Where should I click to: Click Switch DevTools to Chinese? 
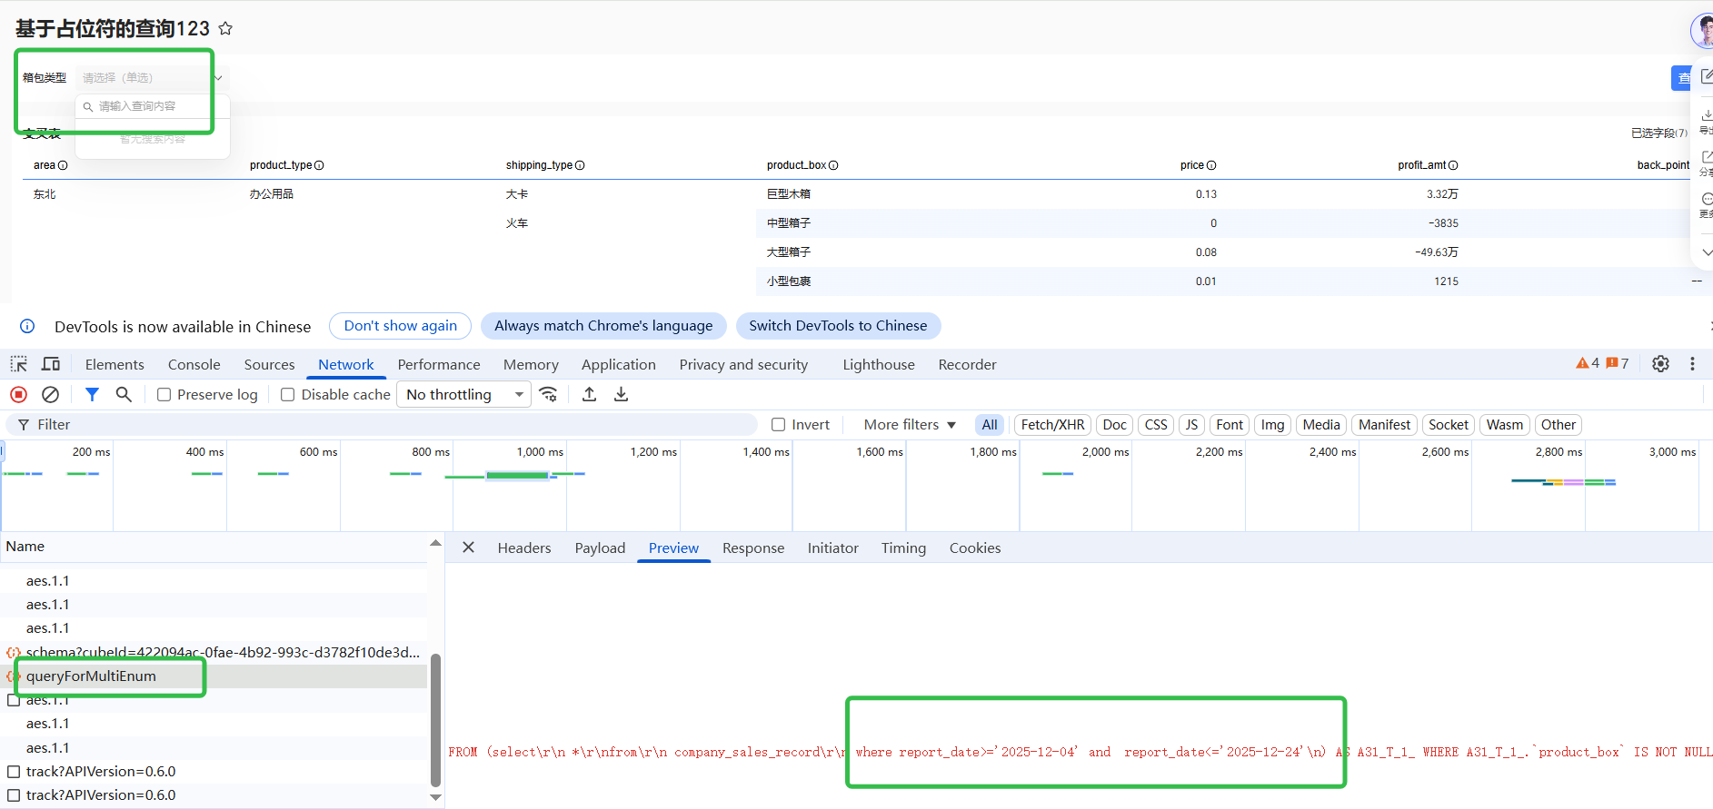click(x=838, y=326)
